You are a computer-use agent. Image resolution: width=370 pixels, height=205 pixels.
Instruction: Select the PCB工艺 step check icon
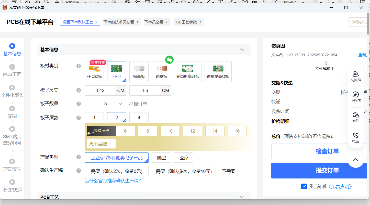pos(12,67)
